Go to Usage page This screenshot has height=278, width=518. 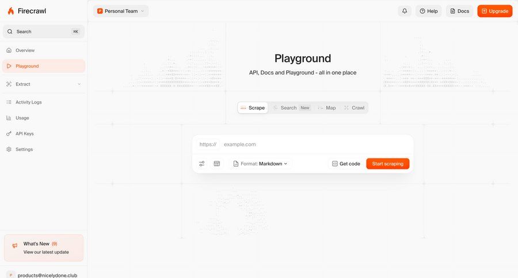[22, 118]
